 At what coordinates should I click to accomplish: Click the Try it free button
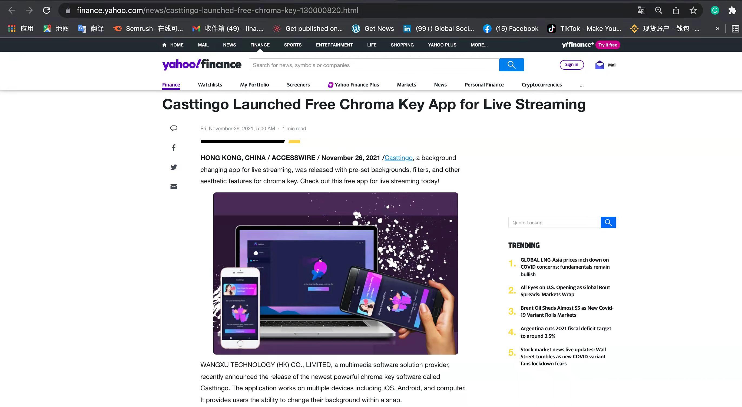point(608,45)
